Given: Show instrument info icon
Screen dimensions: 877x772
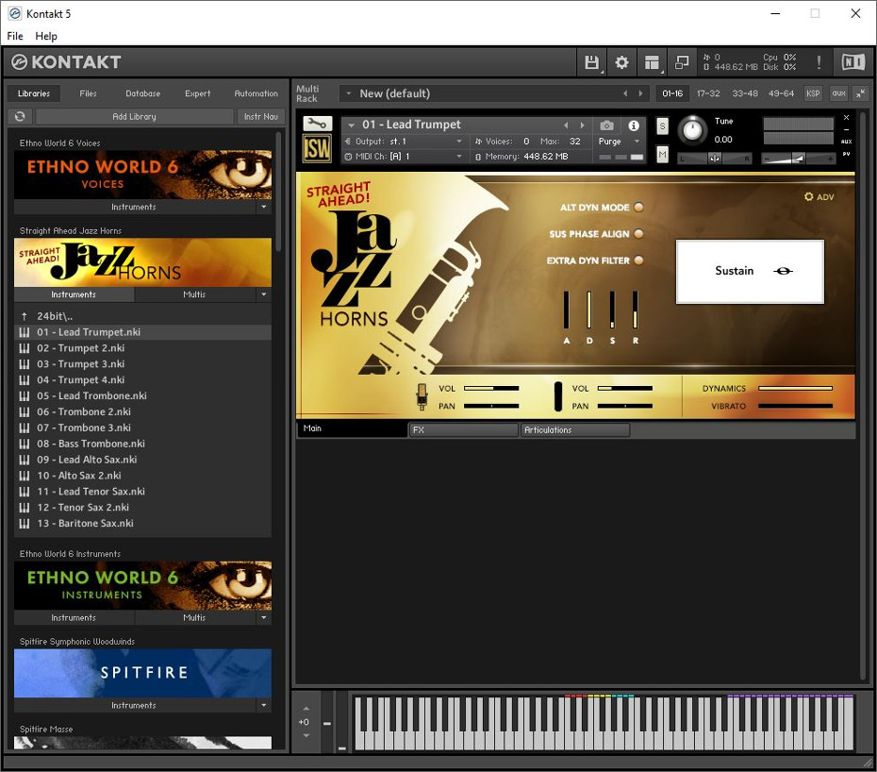Looking at the screenshot, I should point(633,126).
